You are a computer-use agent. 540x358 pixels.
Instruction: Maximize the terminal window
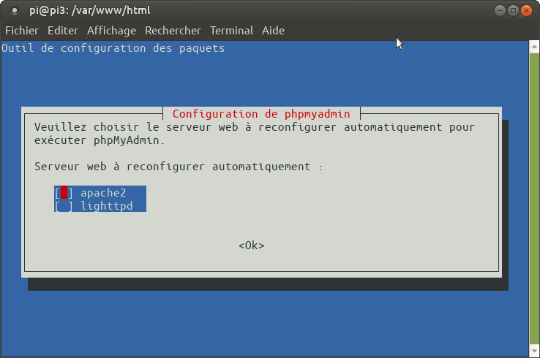click(513, 10)
